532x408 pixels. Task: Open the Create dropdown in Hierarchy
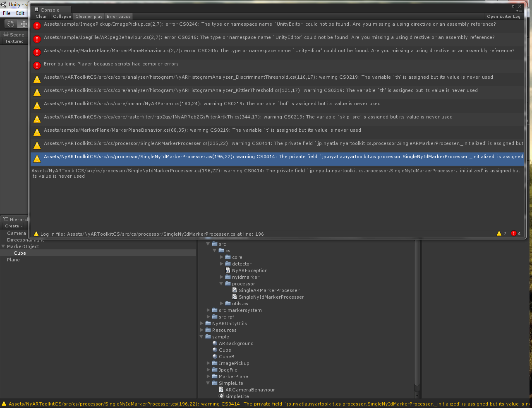coord(14,226)
